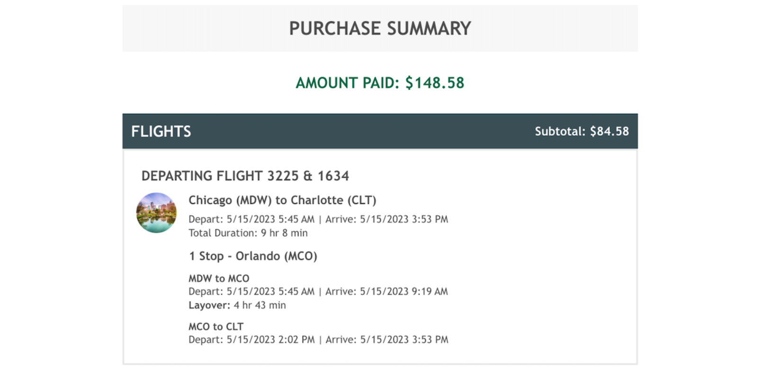Click the bold Layover label
758x371 pixels.
tap(209, 305)
